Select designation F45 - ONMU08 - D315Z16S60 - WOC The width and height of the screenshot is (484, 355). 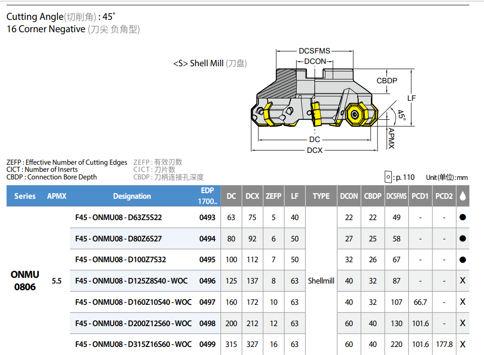click(x=133, y=344)
